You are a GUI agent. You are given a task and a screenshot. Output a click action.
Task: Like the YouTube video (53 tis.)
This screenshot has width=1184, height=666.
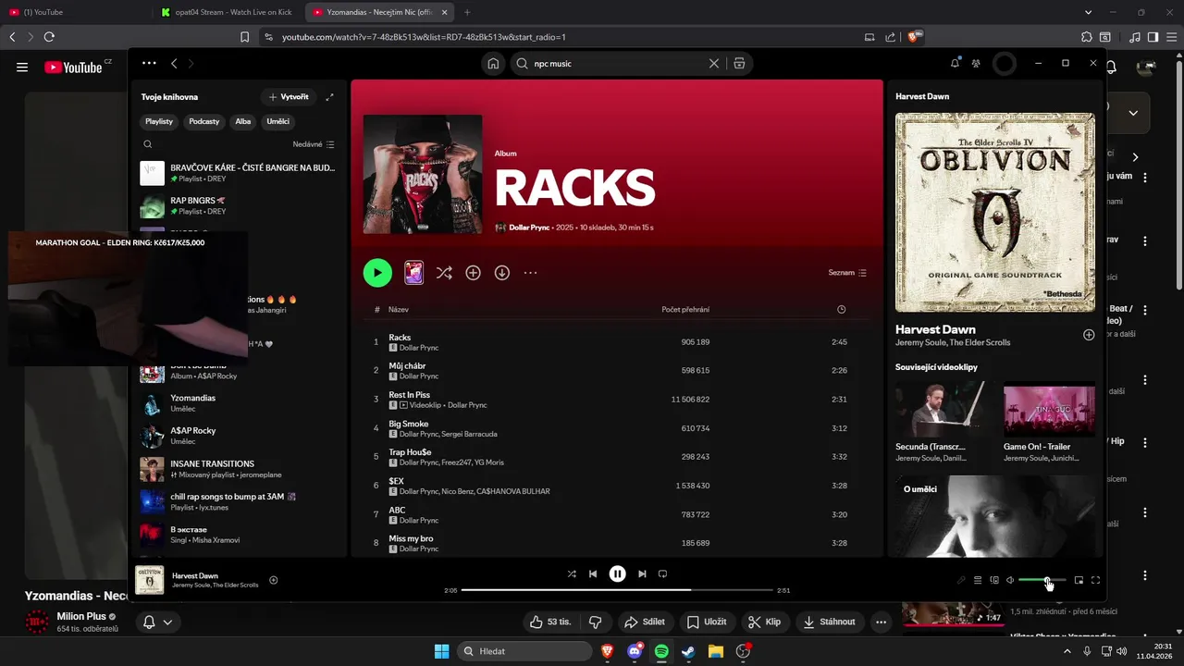550,622
